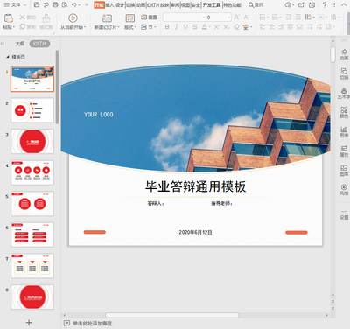Switch to the Design (设计) tab

(x=120, y=5)
